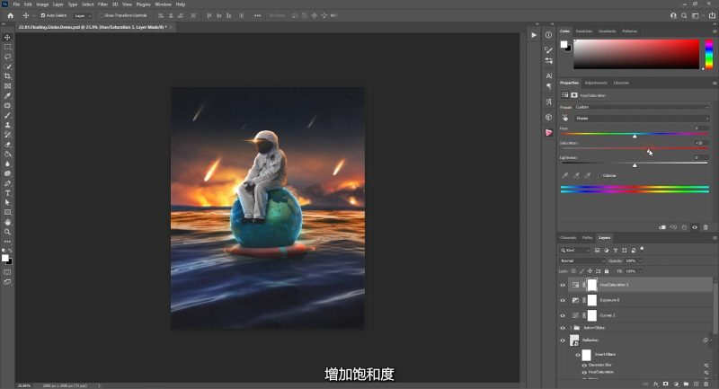The height and width of the screenshot is (389, 719).
Task: Click the color picker gradient field
Action: pyautogui.click(x=636, y=54)
